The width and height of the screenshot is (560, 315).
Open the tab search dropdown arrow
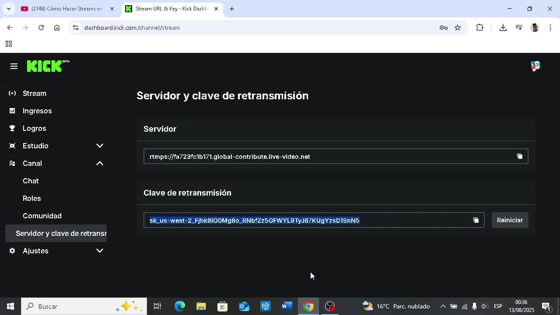8,9
